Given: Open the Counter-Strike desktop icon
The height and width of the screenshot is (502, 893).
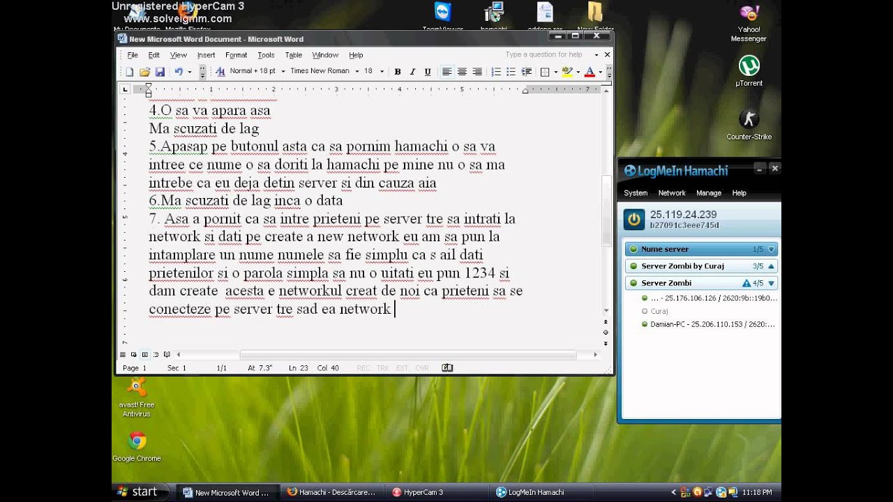Looking at the screenshot, I should click(x=749, y=125).
